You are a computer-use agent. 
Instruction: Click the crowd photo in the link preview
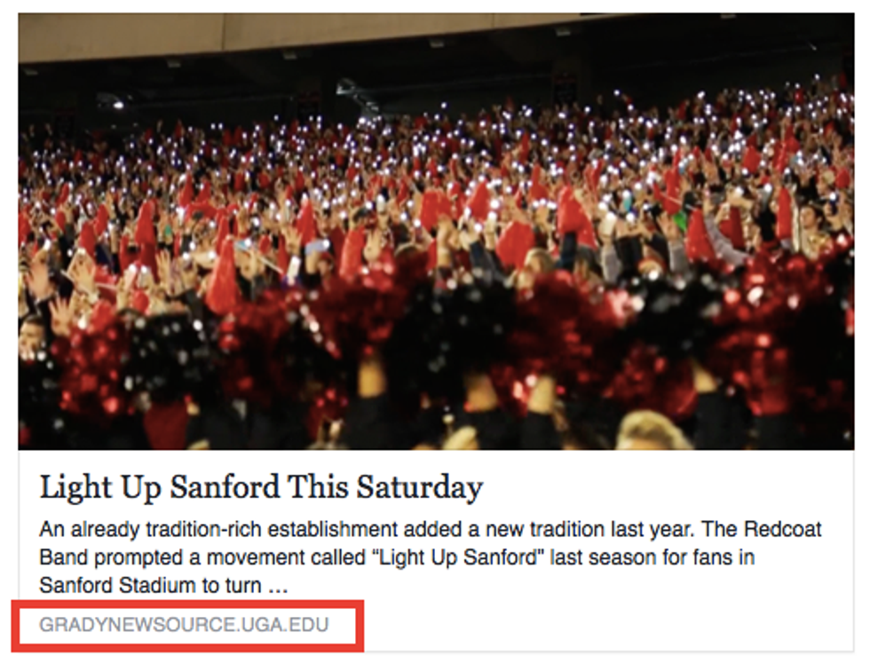[x=435, y=231]
